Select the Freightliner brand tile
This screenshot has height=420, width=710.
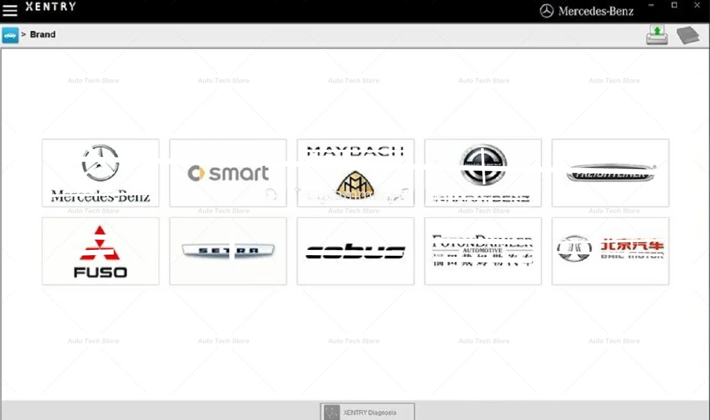(x=610, y=173)
